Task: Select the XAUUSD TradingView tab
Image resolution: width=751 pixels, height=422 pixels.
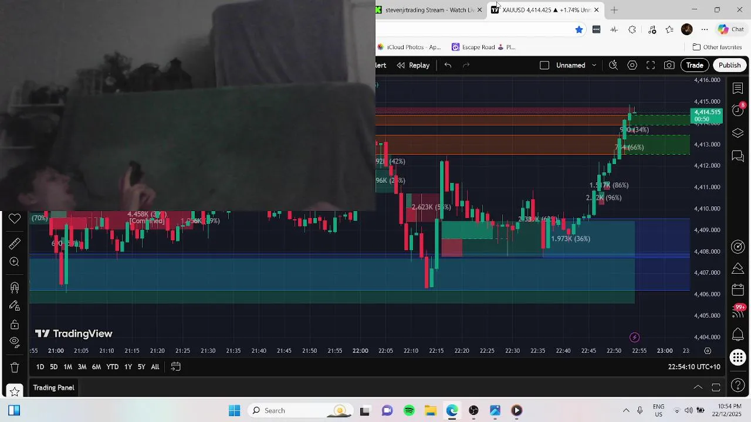Action: [545, 10]
